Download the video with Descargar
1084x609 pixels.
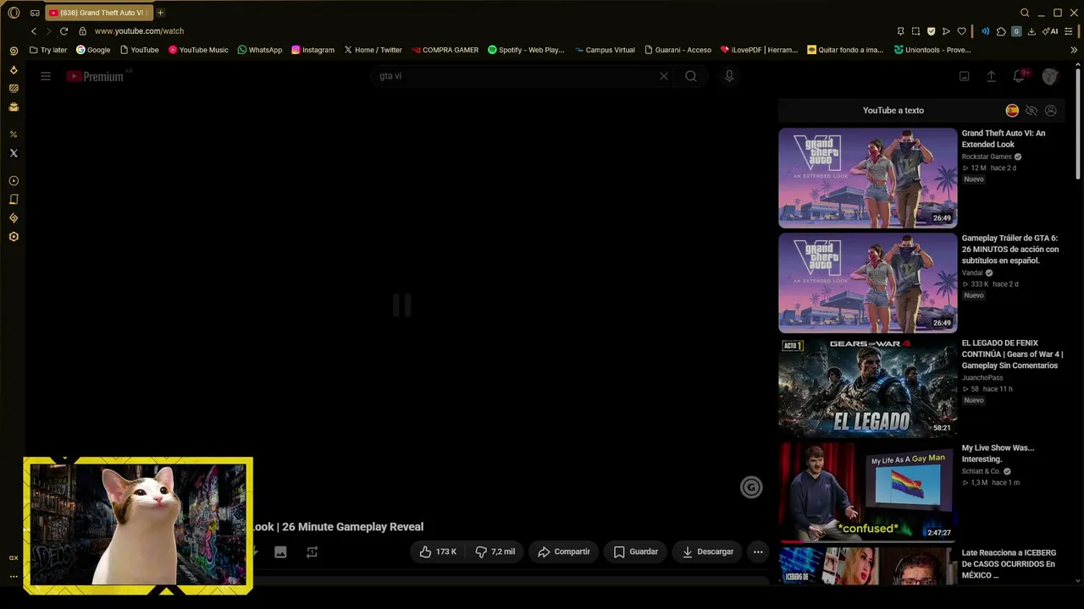click(708, 551)
